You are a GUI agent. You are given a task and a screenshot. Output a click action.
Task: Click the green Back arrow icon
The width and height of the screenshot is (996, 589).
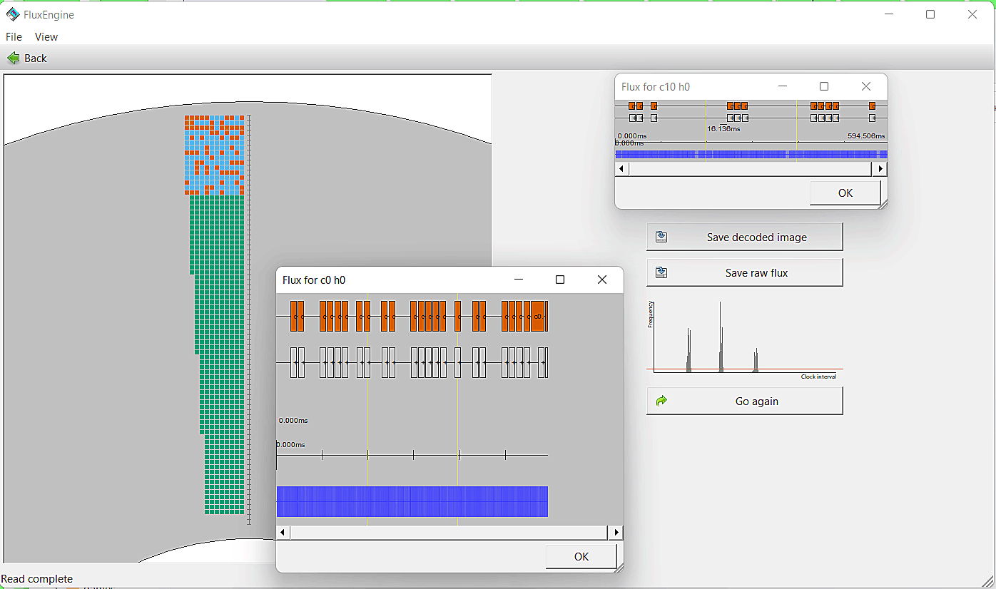click(x=13, y=58)
